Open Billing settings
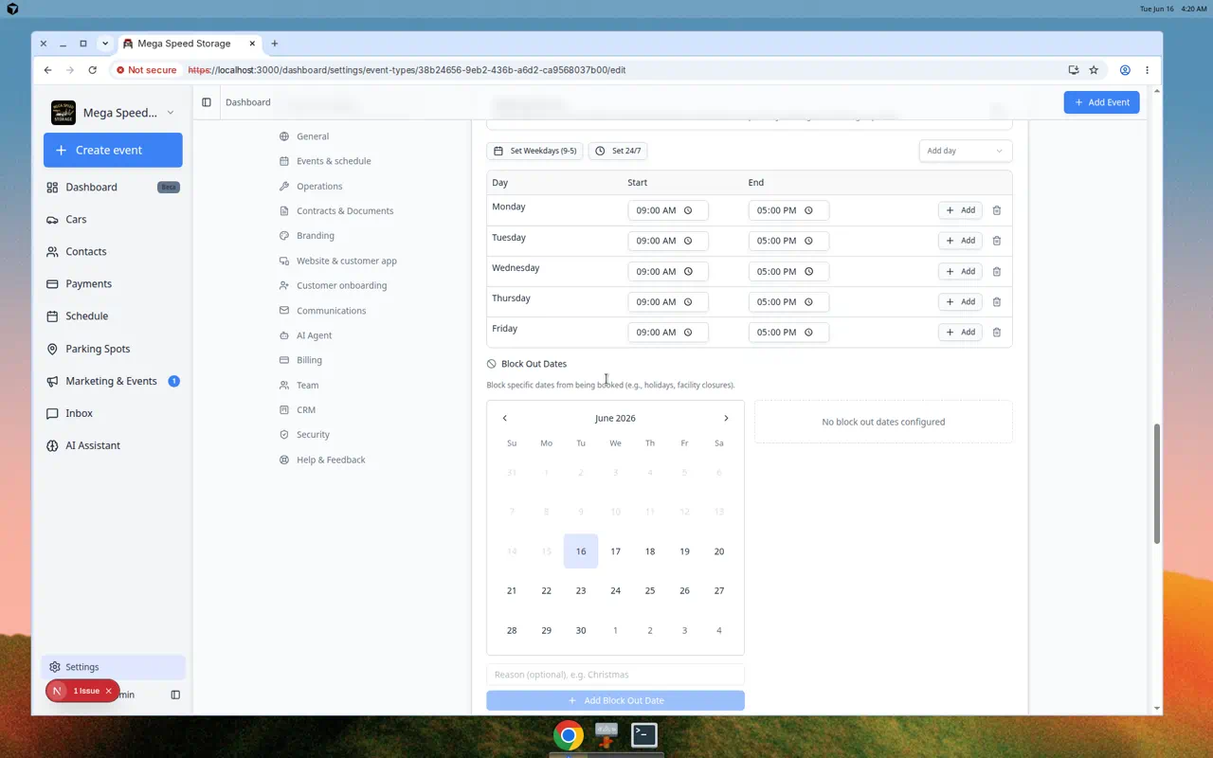Image resolution: width=1213 pixels, height=758 pixels. (309, 360)
